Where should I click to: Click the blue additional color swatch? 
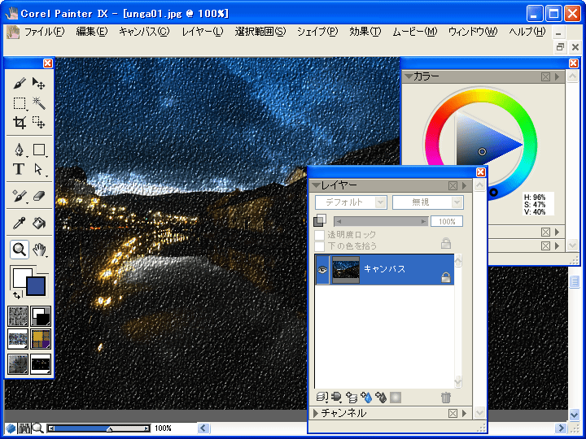click(36, 285)
